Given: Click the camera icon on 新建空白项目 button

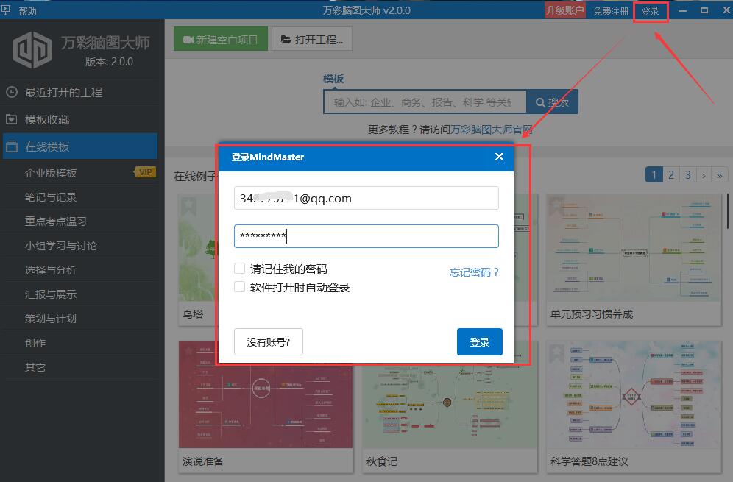Looking at the screenshot, I should click(x=191, y=38).
